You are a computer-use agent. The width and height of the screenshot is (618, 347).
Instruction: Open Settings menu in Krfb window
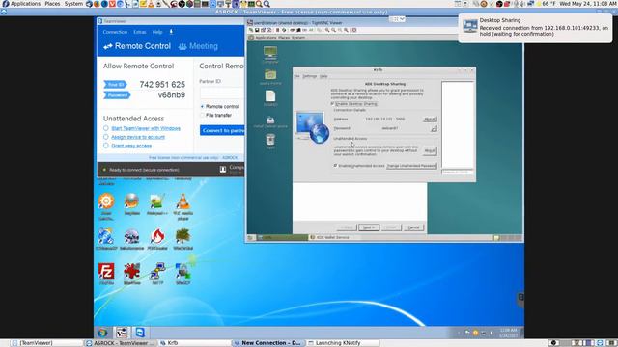pyautogui.click(x=309, y=76)
